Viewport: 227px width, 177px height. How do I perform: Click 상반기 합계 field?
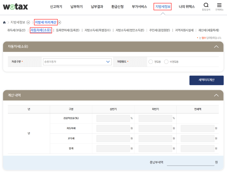tap(113, 149)
